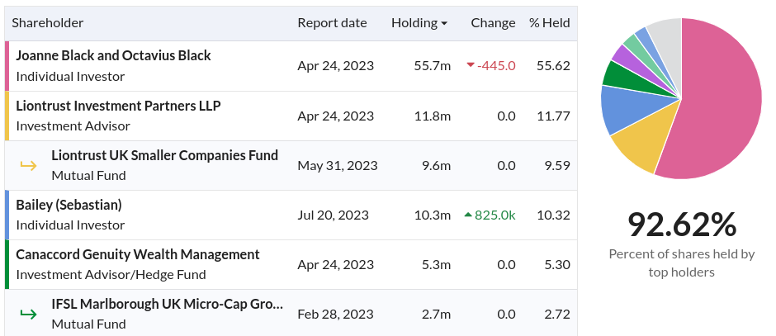Click 'Mutual Fund' label under IFSL Marlborough
The height and width of the screenshot is (336, 776).
[x=88, y=324]
